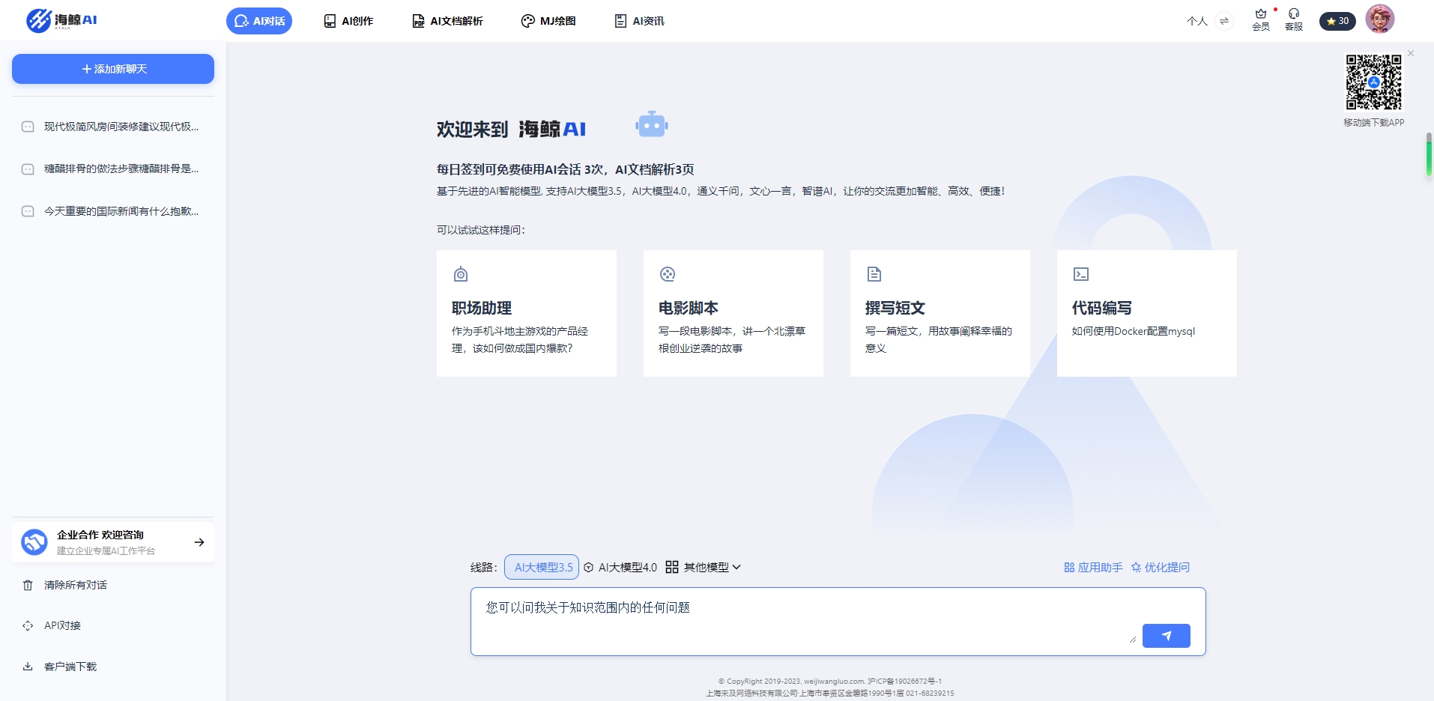Click the API对接 icon
This screenshot has height=701, width=1434.
(28, 625)
